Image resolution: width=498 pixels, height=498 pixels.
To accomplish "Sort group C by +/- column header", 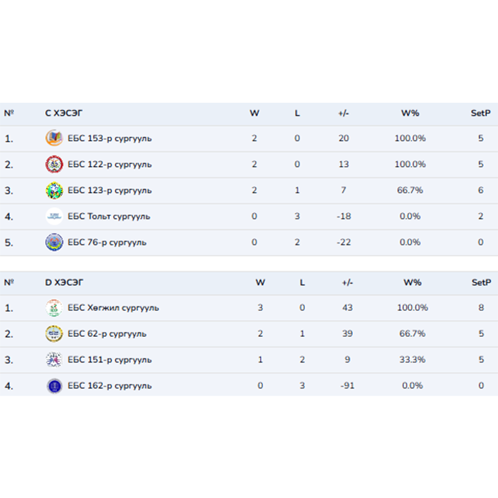I will coord(344,113).
